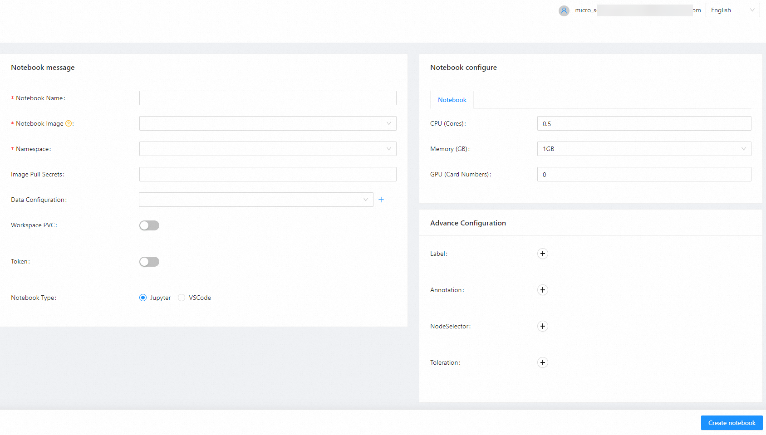Switch to the Notebook configuration tab

click(452, 99)
